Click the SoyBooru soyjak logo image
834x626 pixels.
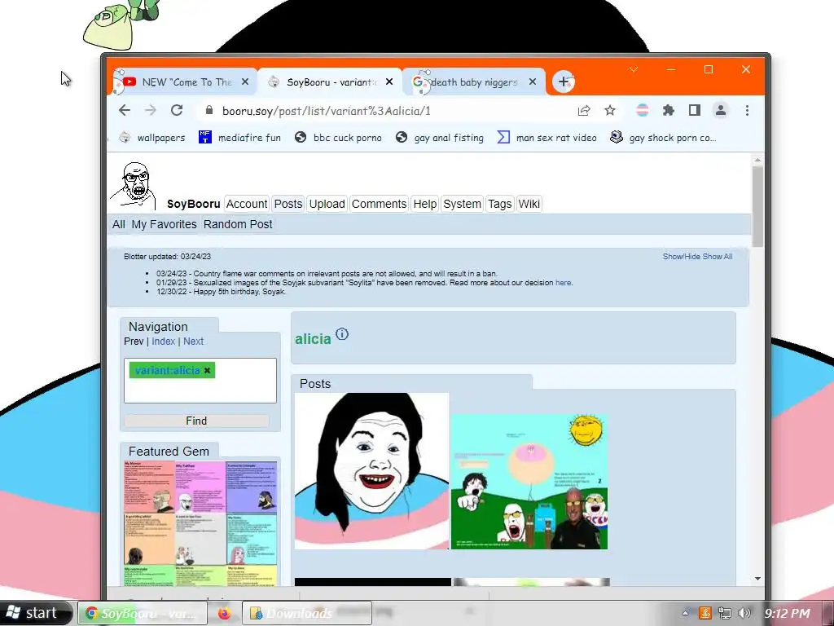pos(133,185)
